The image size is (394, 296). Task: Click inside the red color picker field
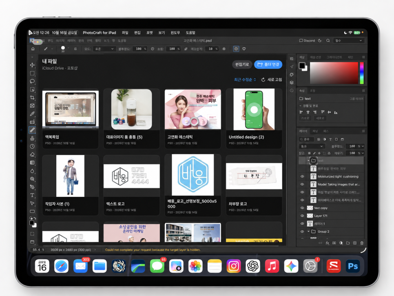click(334, 73)
